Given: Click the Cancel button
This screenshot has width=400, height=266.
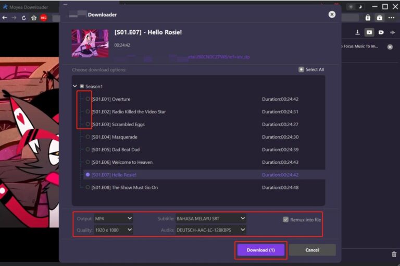Looking at the screenshot, I should pos(312,250).
